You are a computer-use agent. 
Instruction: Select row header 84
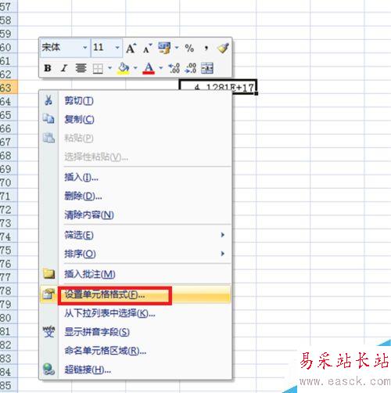(9, 372)
